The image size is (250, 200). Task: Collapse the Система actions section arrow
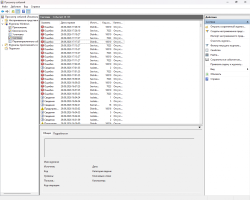point(247,22)
